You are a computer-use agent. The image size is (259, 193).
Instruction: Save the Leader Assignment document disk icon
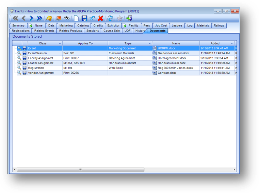[25, 63]
